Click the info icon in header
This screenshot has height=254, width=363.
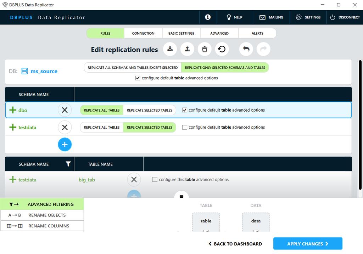pos(208,17)
